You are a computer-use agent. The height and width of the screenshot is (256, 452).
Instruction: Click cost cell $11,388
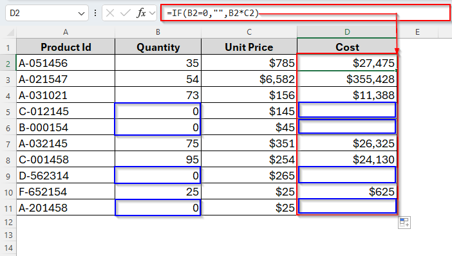coord(347,95)
